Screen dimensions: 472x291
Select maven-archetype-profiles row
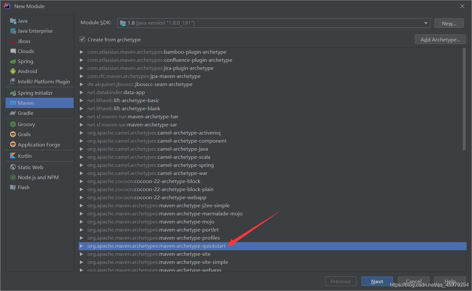tap(272, 238)
